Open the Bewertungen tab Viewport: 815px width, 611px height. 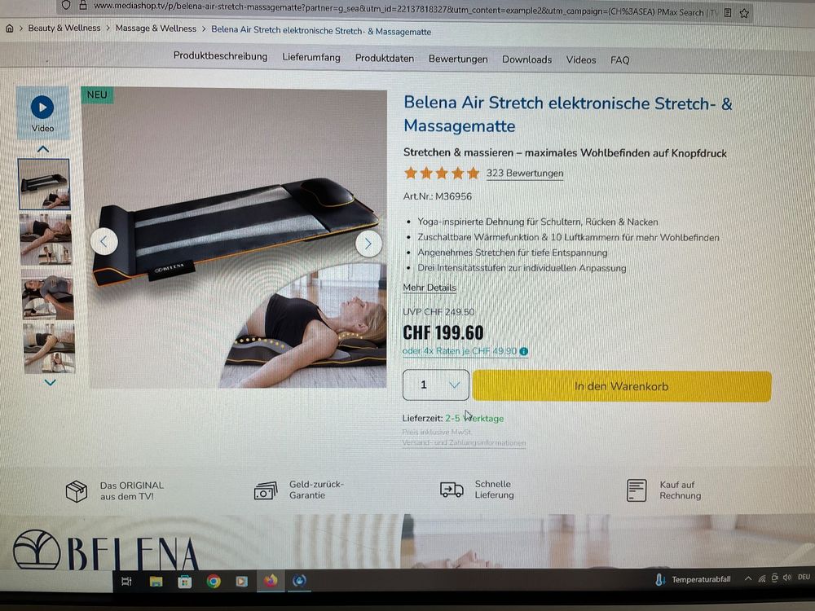point(458,59)
